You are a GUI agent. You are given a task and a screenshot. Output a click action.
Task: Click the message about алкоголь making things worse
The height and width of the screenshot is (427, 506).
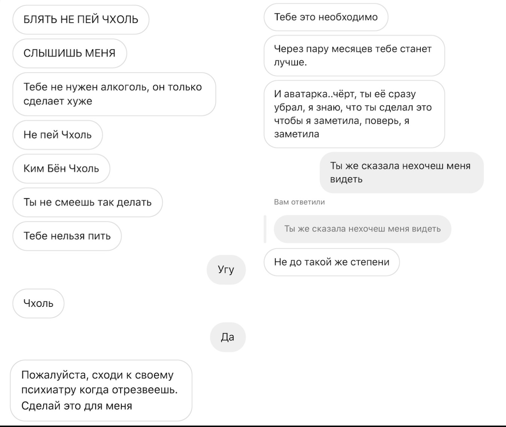click(114, 94)
